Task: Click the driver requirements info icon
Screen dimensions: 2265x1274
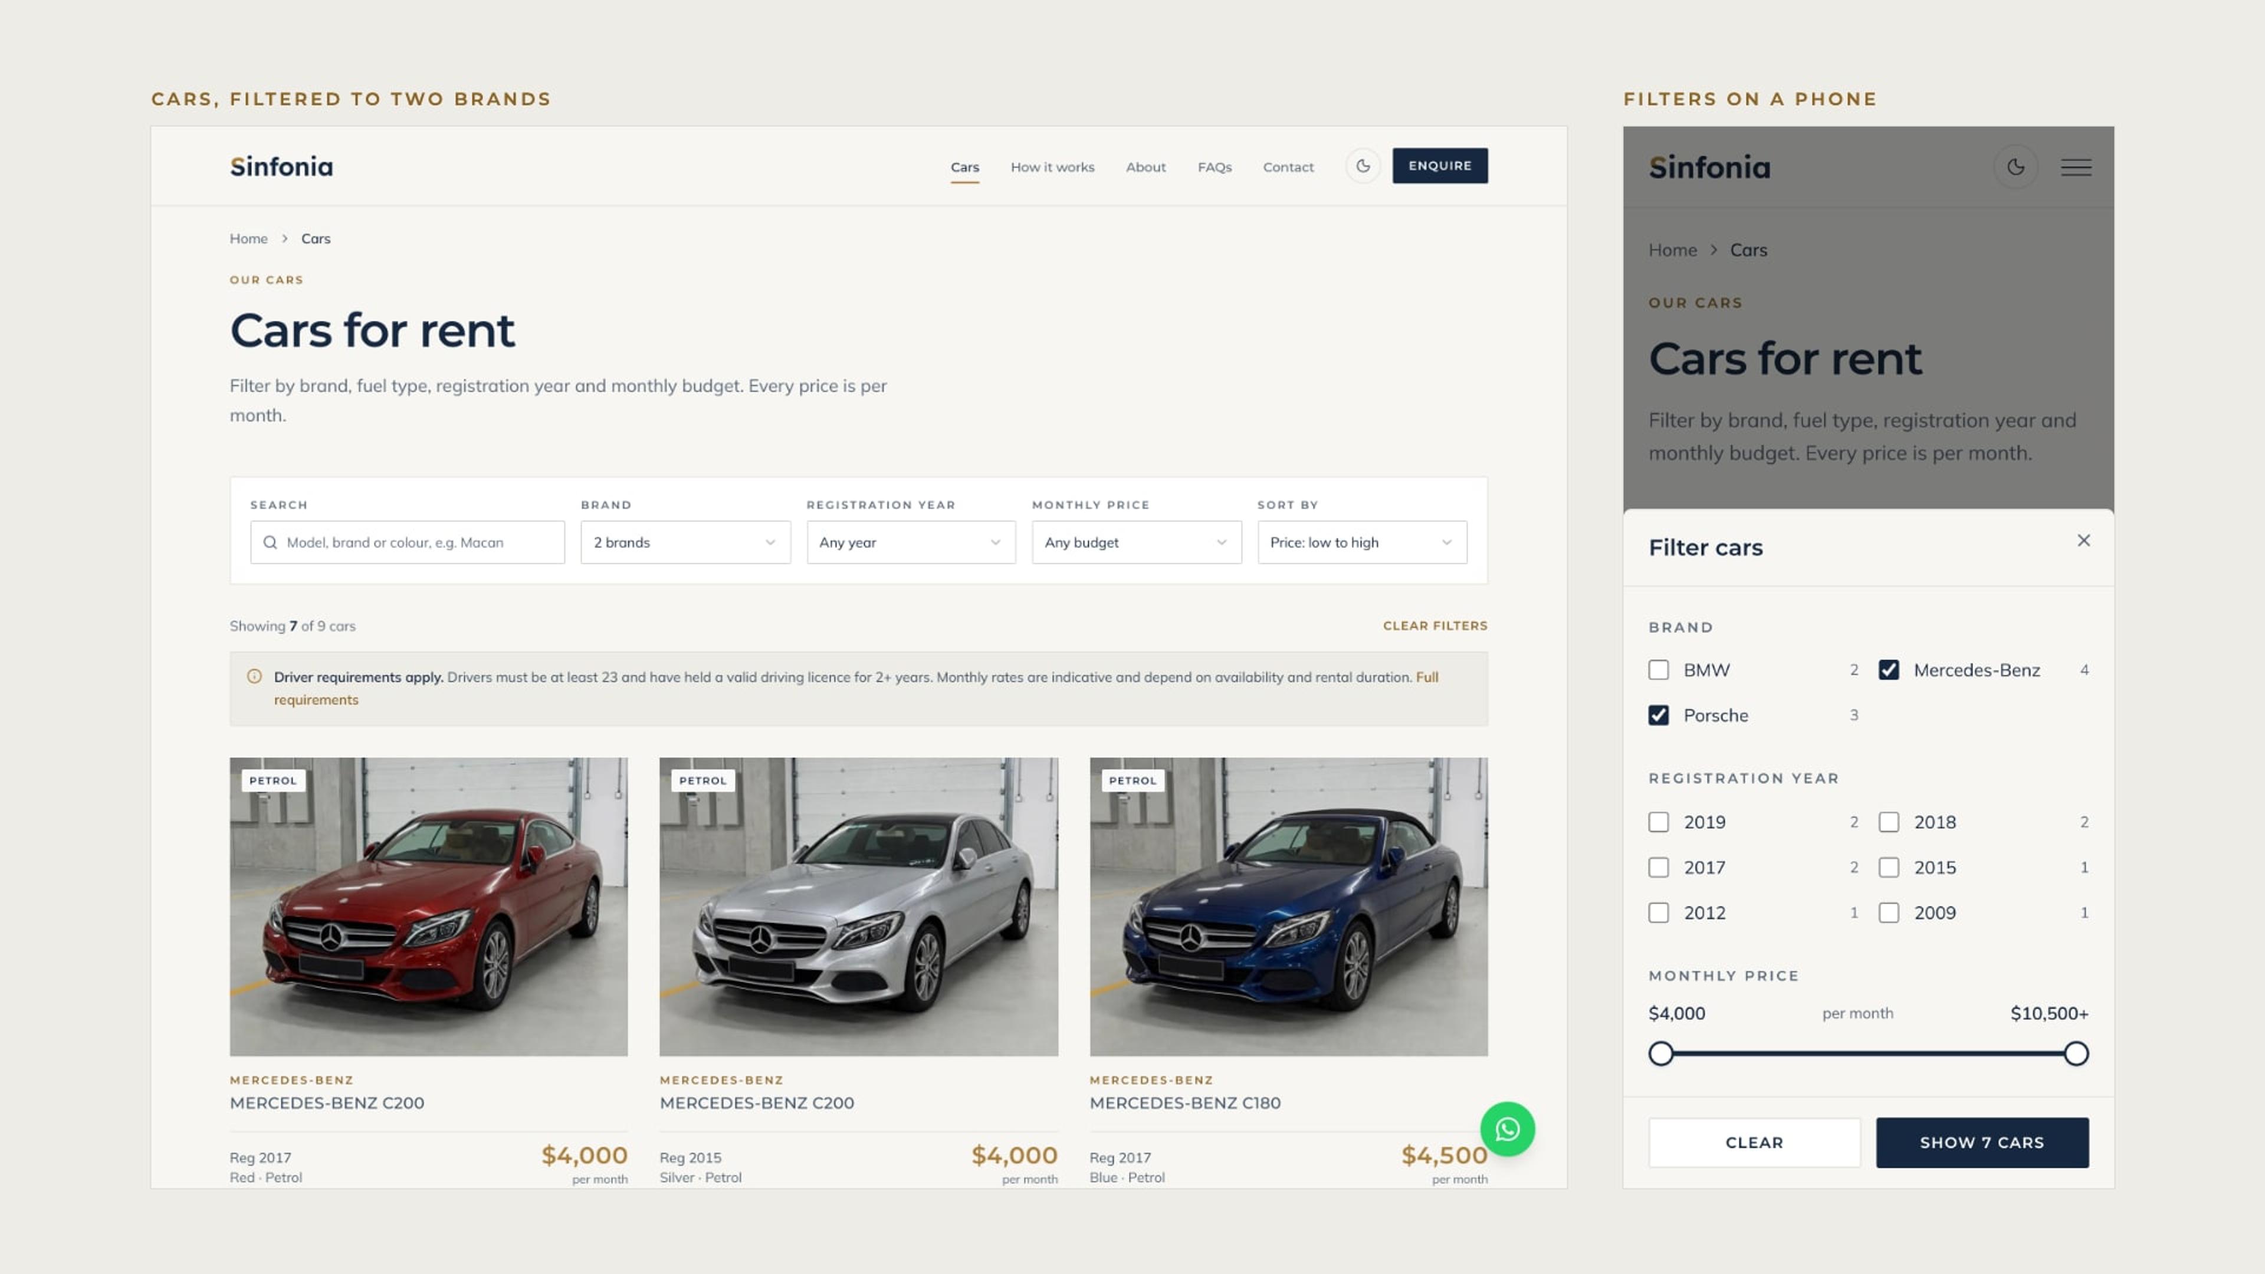Action: [x=254, y=676]
